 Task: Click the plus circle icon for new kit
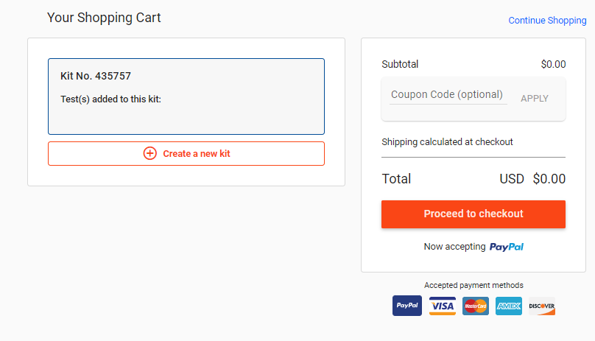click(x=150, y=153)
